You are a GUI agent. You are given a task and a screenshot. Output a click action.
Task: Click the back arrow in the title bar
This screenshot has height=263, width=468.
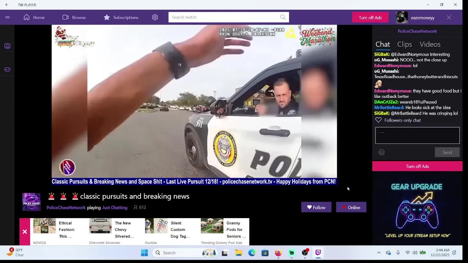click(7, 5)
